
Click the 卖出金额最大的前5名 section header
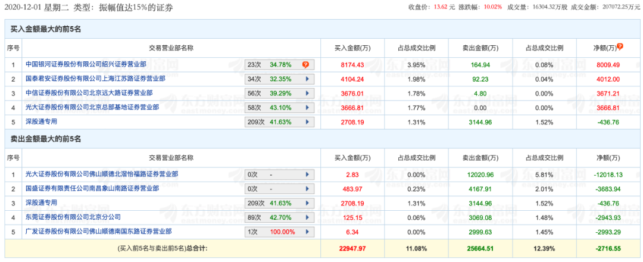(x=45, y=138)
